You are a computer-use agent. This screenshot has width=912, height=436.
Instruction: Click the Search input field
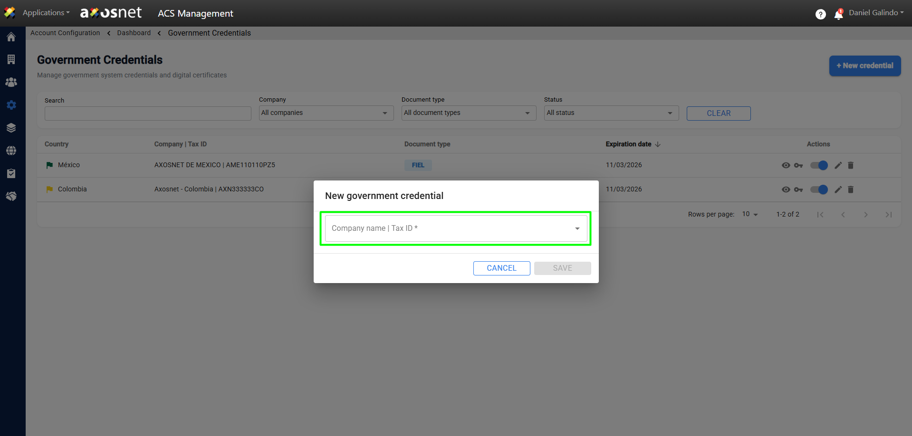pyautogui.click(x=148, y=114)
